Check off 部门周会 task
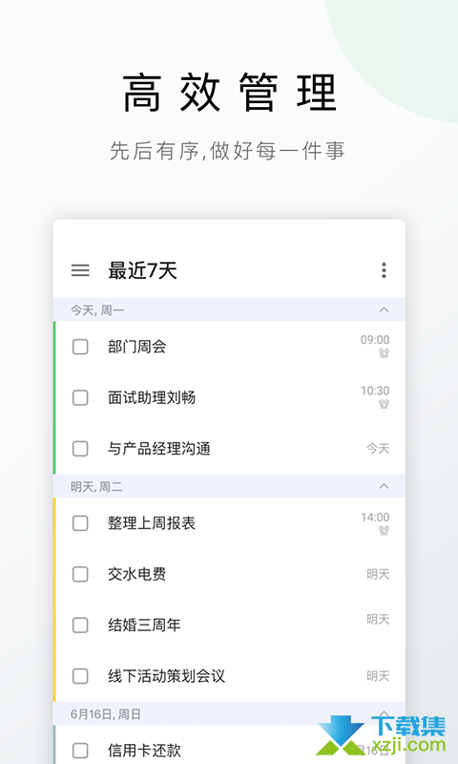Image resolution: width=458 pixels, height=764 pixels. [x=80, y=347]
